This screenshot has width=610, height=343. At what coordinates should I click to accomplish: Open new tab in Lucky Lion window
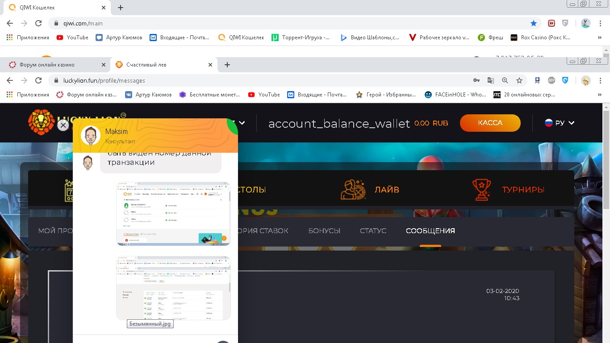(x=227, y=65)
